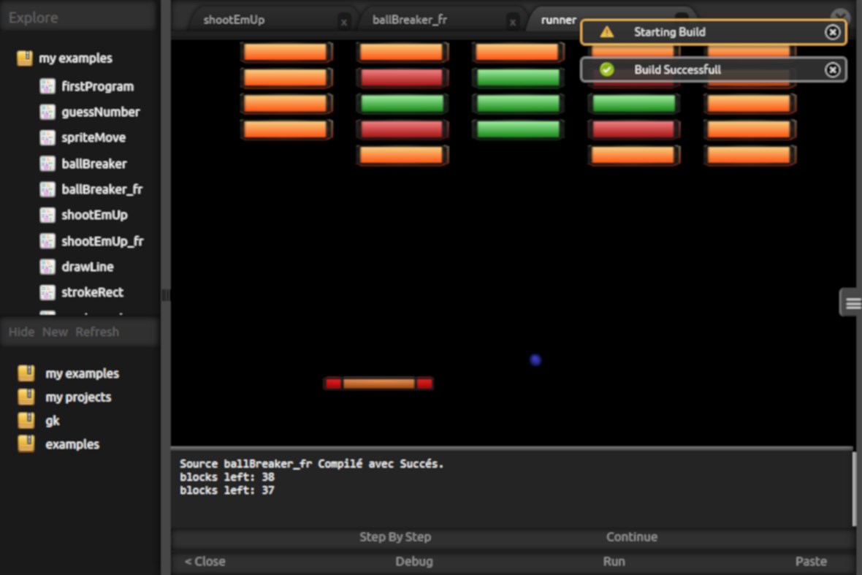Screen dimensions: 862x575
Task: Click Step By Step execution
Action: click(x=395, y=537)
